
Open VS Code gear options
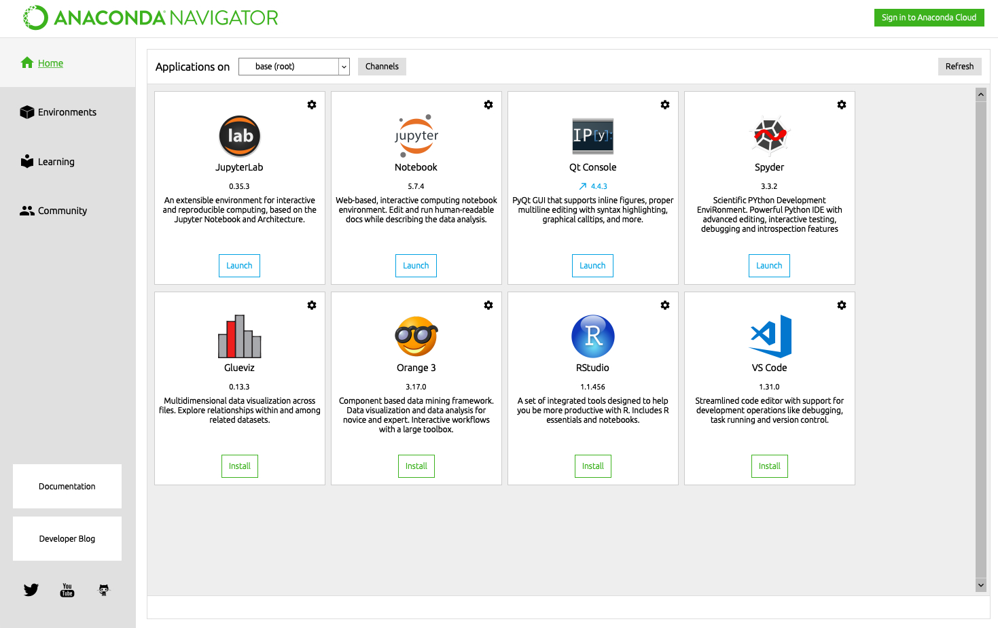842,305
